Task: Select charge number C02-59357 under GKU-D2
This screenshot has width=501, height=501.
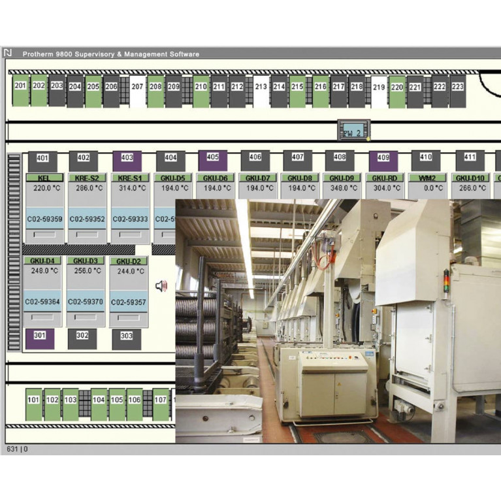Action: [129, 302]
